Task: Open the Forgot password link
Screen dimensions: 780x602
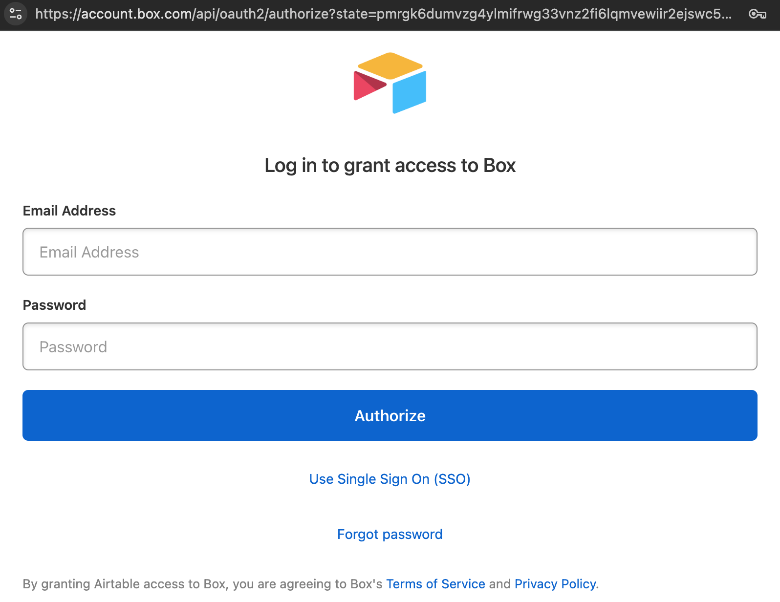Action: tap(390, 534)
